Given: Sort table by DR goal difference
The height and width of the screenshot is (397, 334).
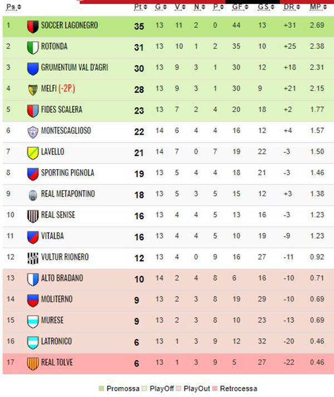Looking at the screenshot, I should click(292, 7).
